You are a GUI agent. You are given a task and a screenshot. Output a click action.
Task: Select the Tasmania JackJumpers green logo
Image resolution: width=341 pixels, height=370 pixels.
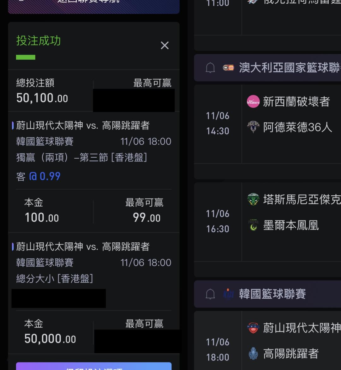coord(253,199)
